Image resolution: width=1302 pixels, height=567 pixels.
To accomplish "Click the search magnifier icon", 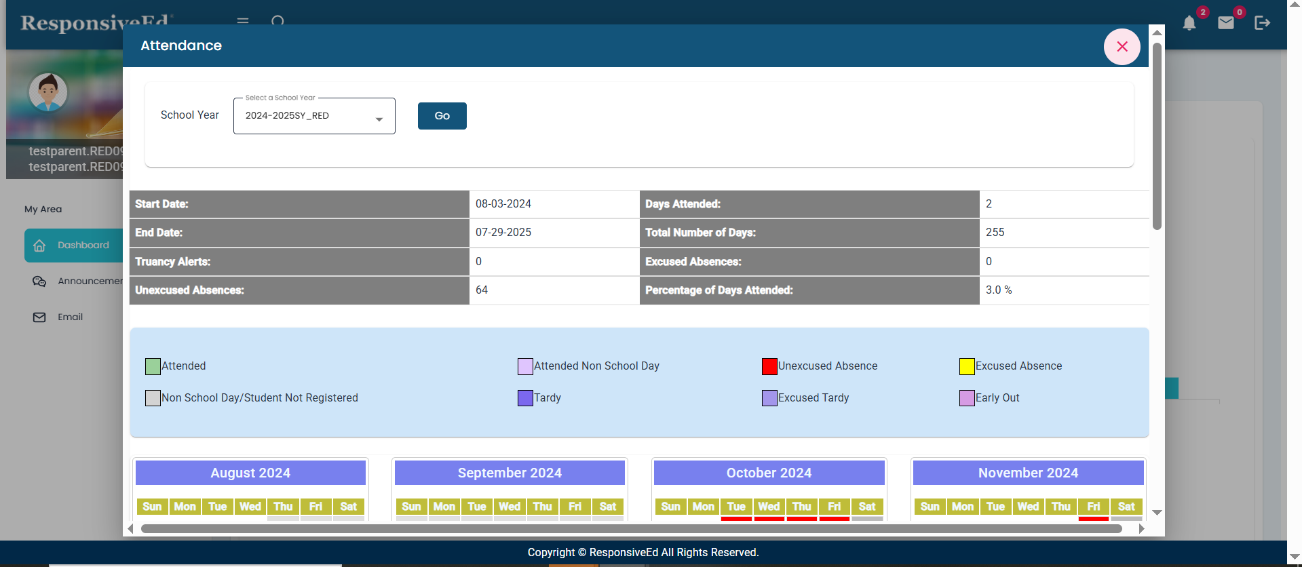I will pos(277,20).
